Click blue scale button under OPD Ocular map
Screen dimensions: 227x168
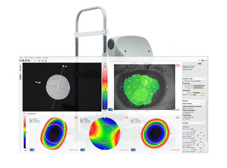click(x=32, y=150)
